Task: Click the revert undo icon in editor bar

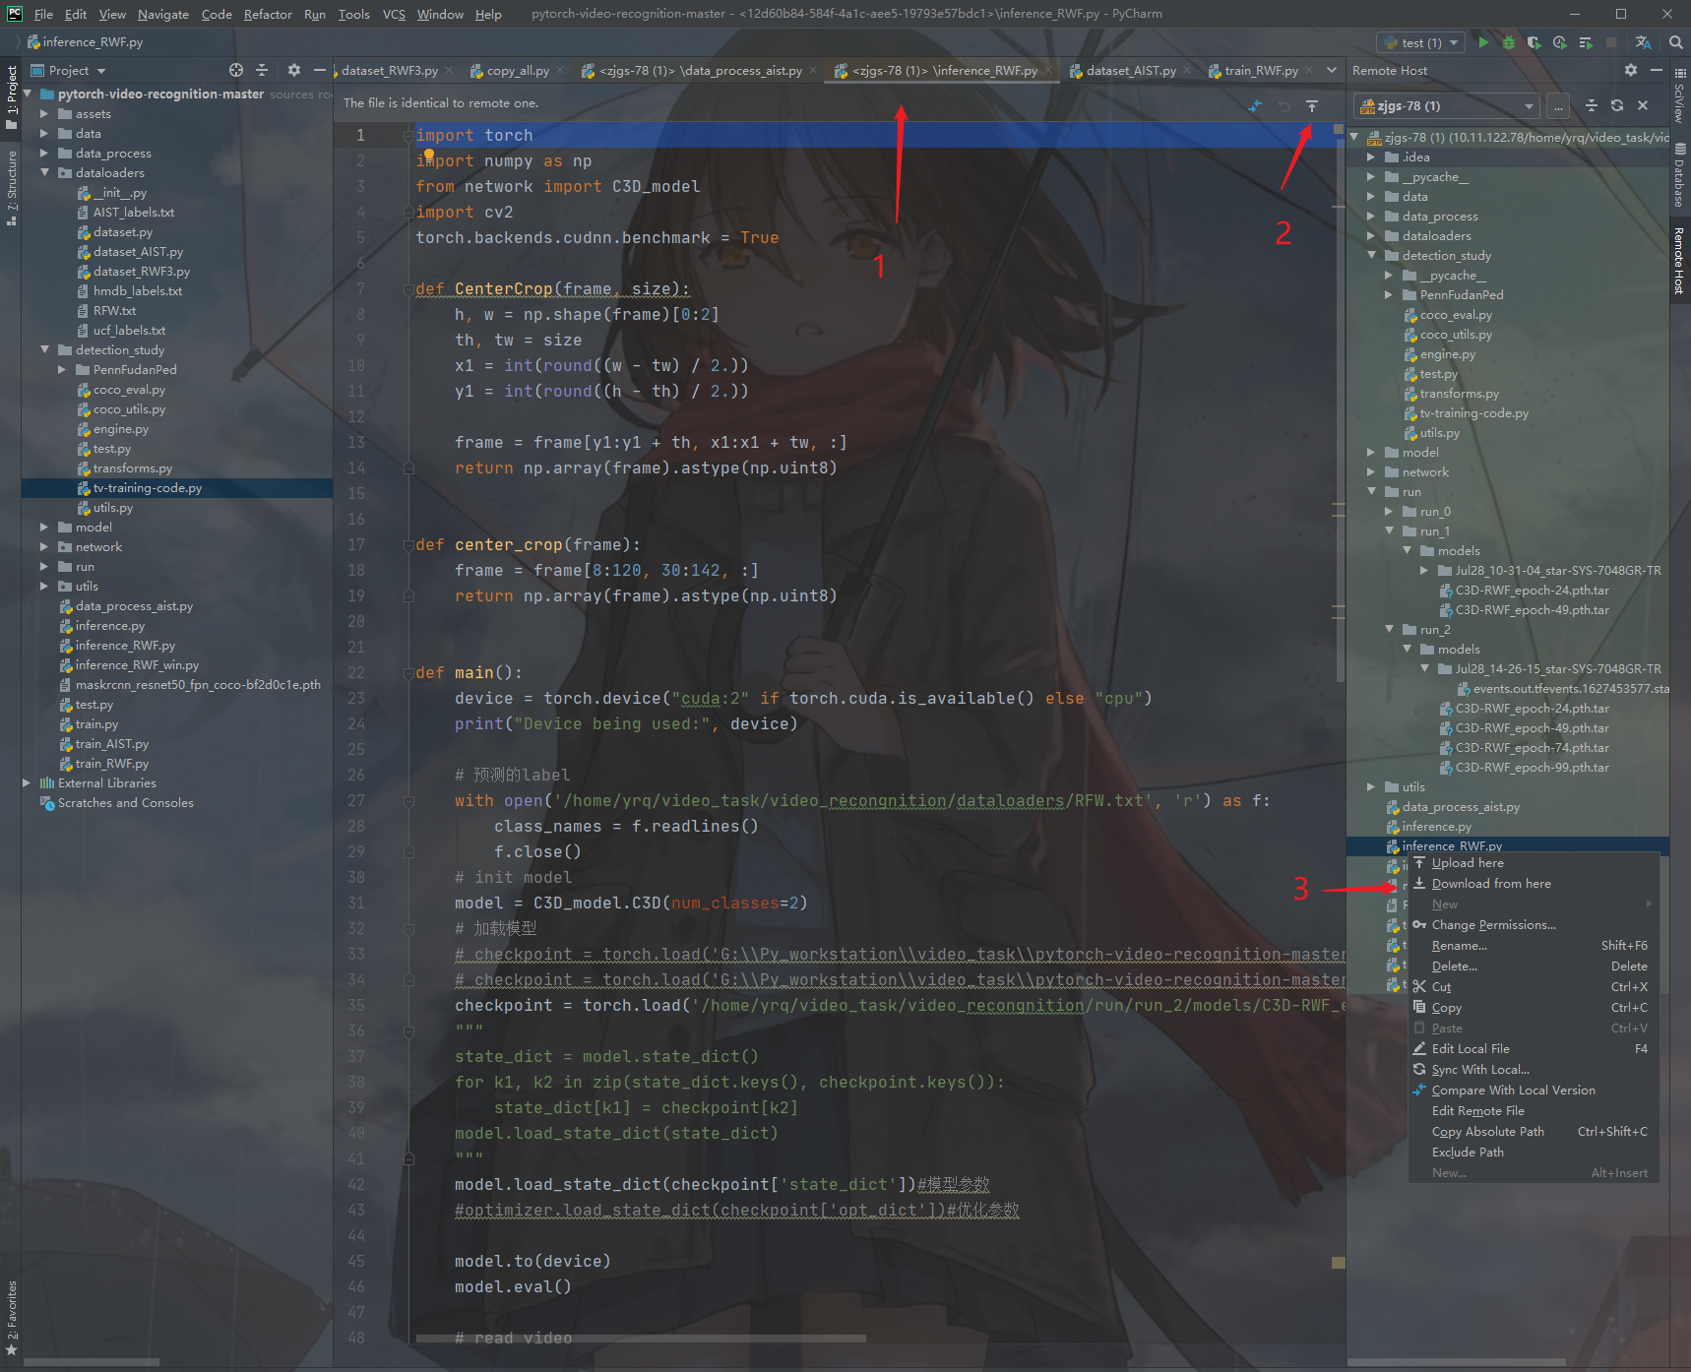Action: 1284,105
